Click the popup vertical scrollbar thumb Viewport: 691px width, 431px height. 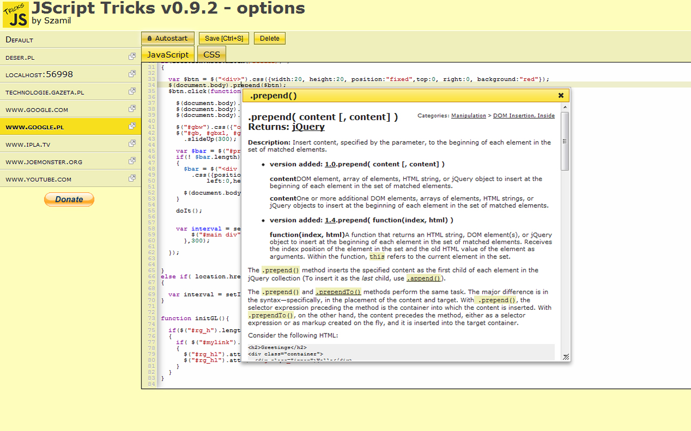565,142
